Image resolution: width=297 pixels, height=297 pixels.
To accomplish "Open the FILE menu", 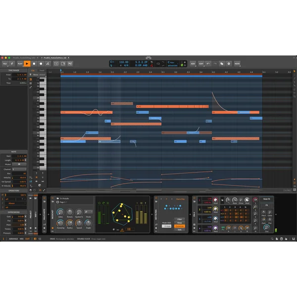I will pyautogui.click(x=5, y=64).
